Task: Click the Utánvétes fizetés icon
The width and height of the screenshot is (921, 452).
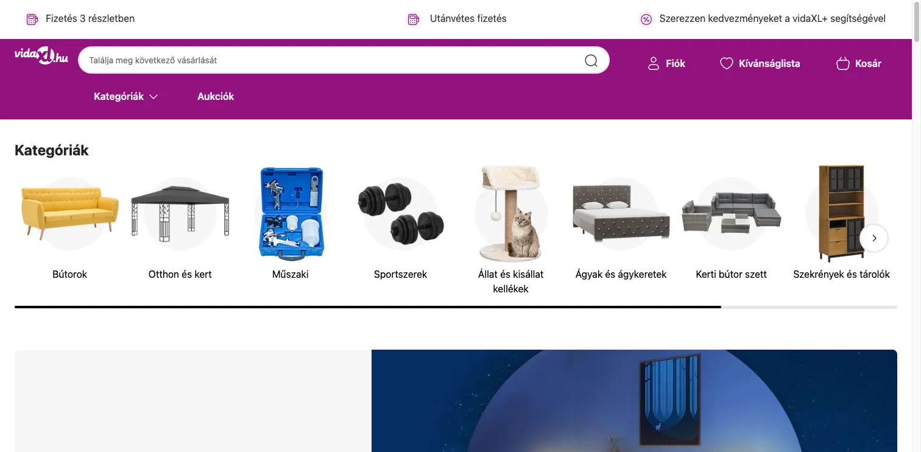Action: tap(414, 19)
